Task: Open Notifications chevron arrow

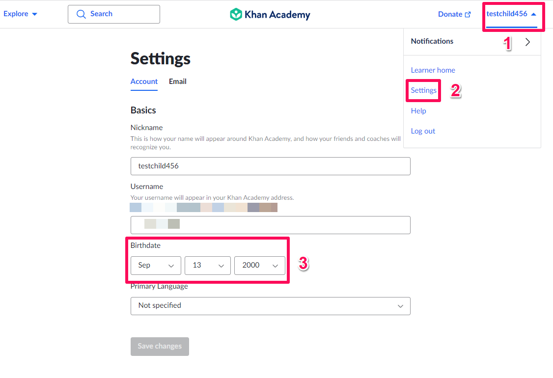Action: click(527, 42)
